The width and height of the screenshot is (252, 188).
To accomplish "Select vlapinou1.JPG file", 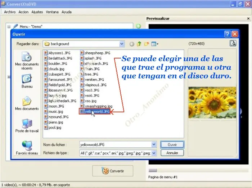I will coord(93,85).
